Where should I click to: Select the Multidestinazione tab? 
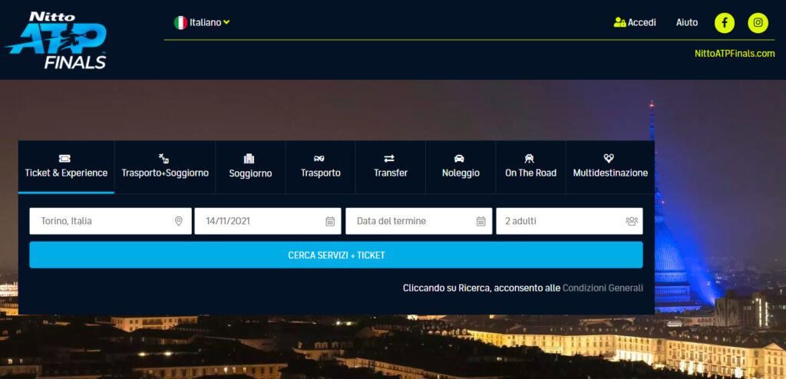610,166
